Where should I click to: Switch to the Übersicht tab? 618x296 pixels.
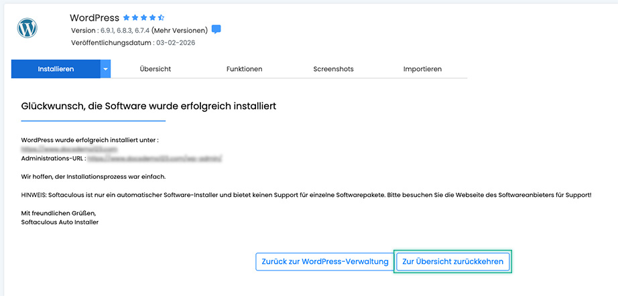(x=155, y=69)
